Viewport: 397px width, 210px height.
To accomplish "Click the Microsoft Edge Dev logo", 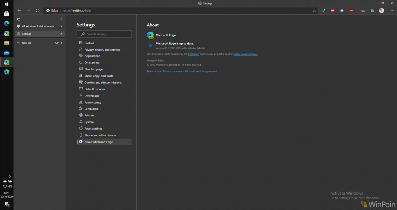I will pyautogui.click(x=150, y=35).
